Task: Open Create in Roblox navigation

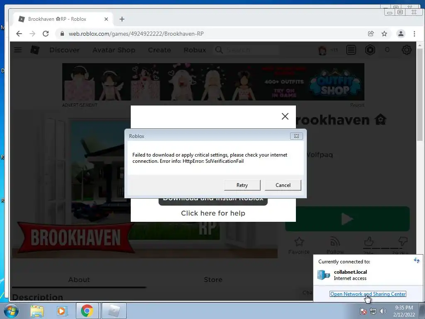Action: coord(159,50)
